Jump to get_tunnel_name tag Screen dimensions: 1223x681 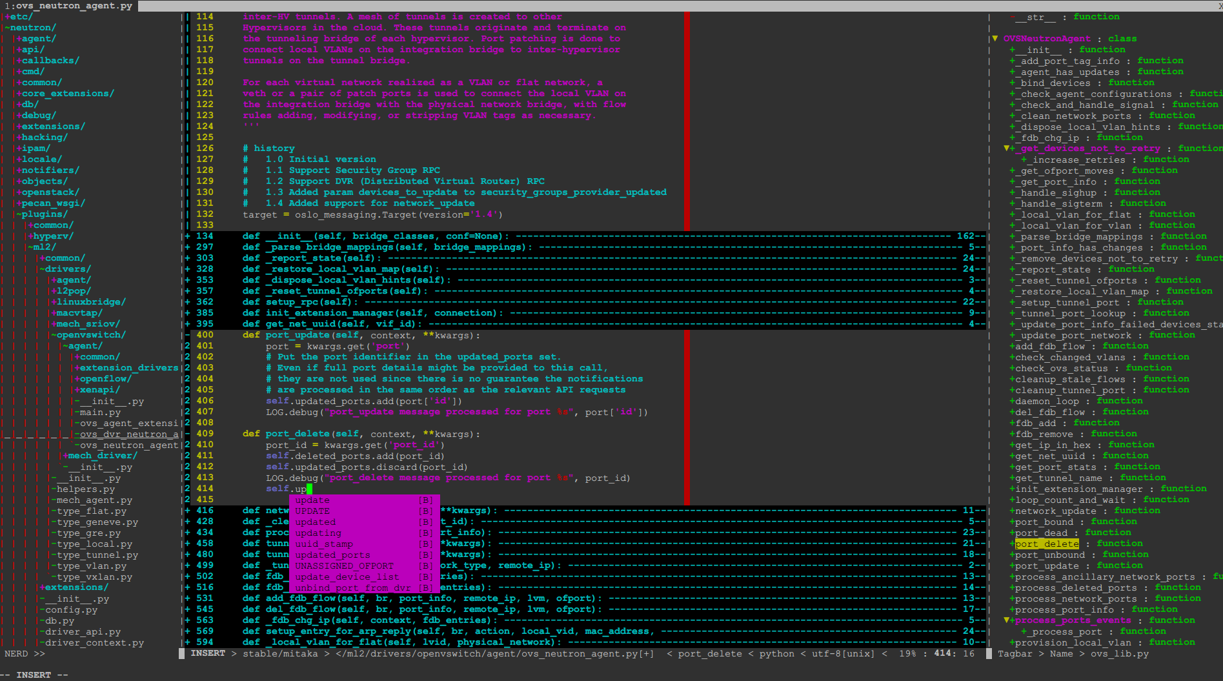click(x=1058, y=478)
